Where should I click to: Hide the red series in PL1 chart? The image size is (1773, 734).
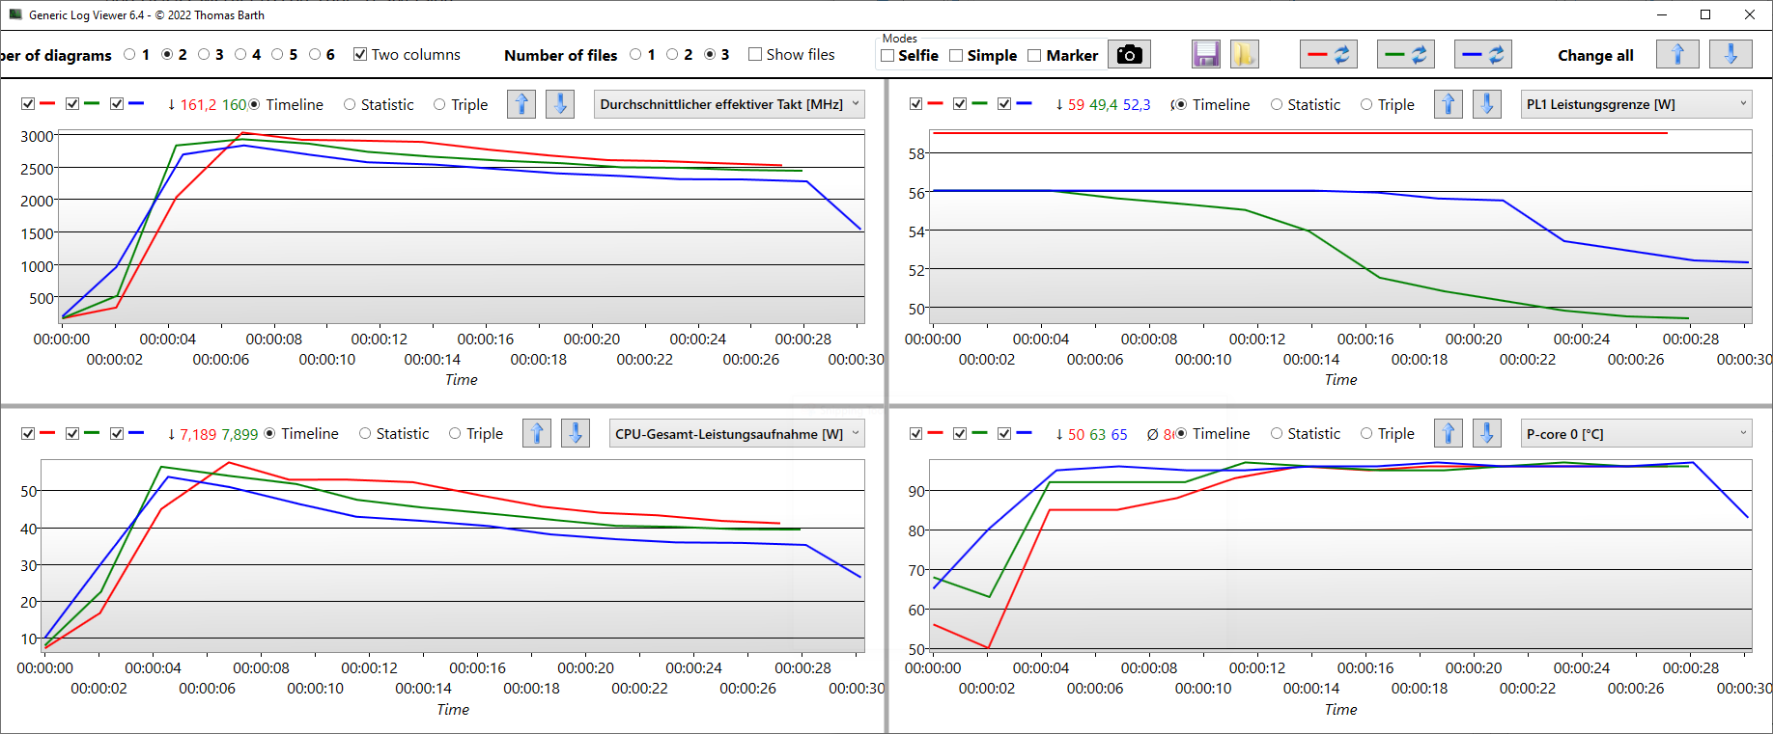915,104
